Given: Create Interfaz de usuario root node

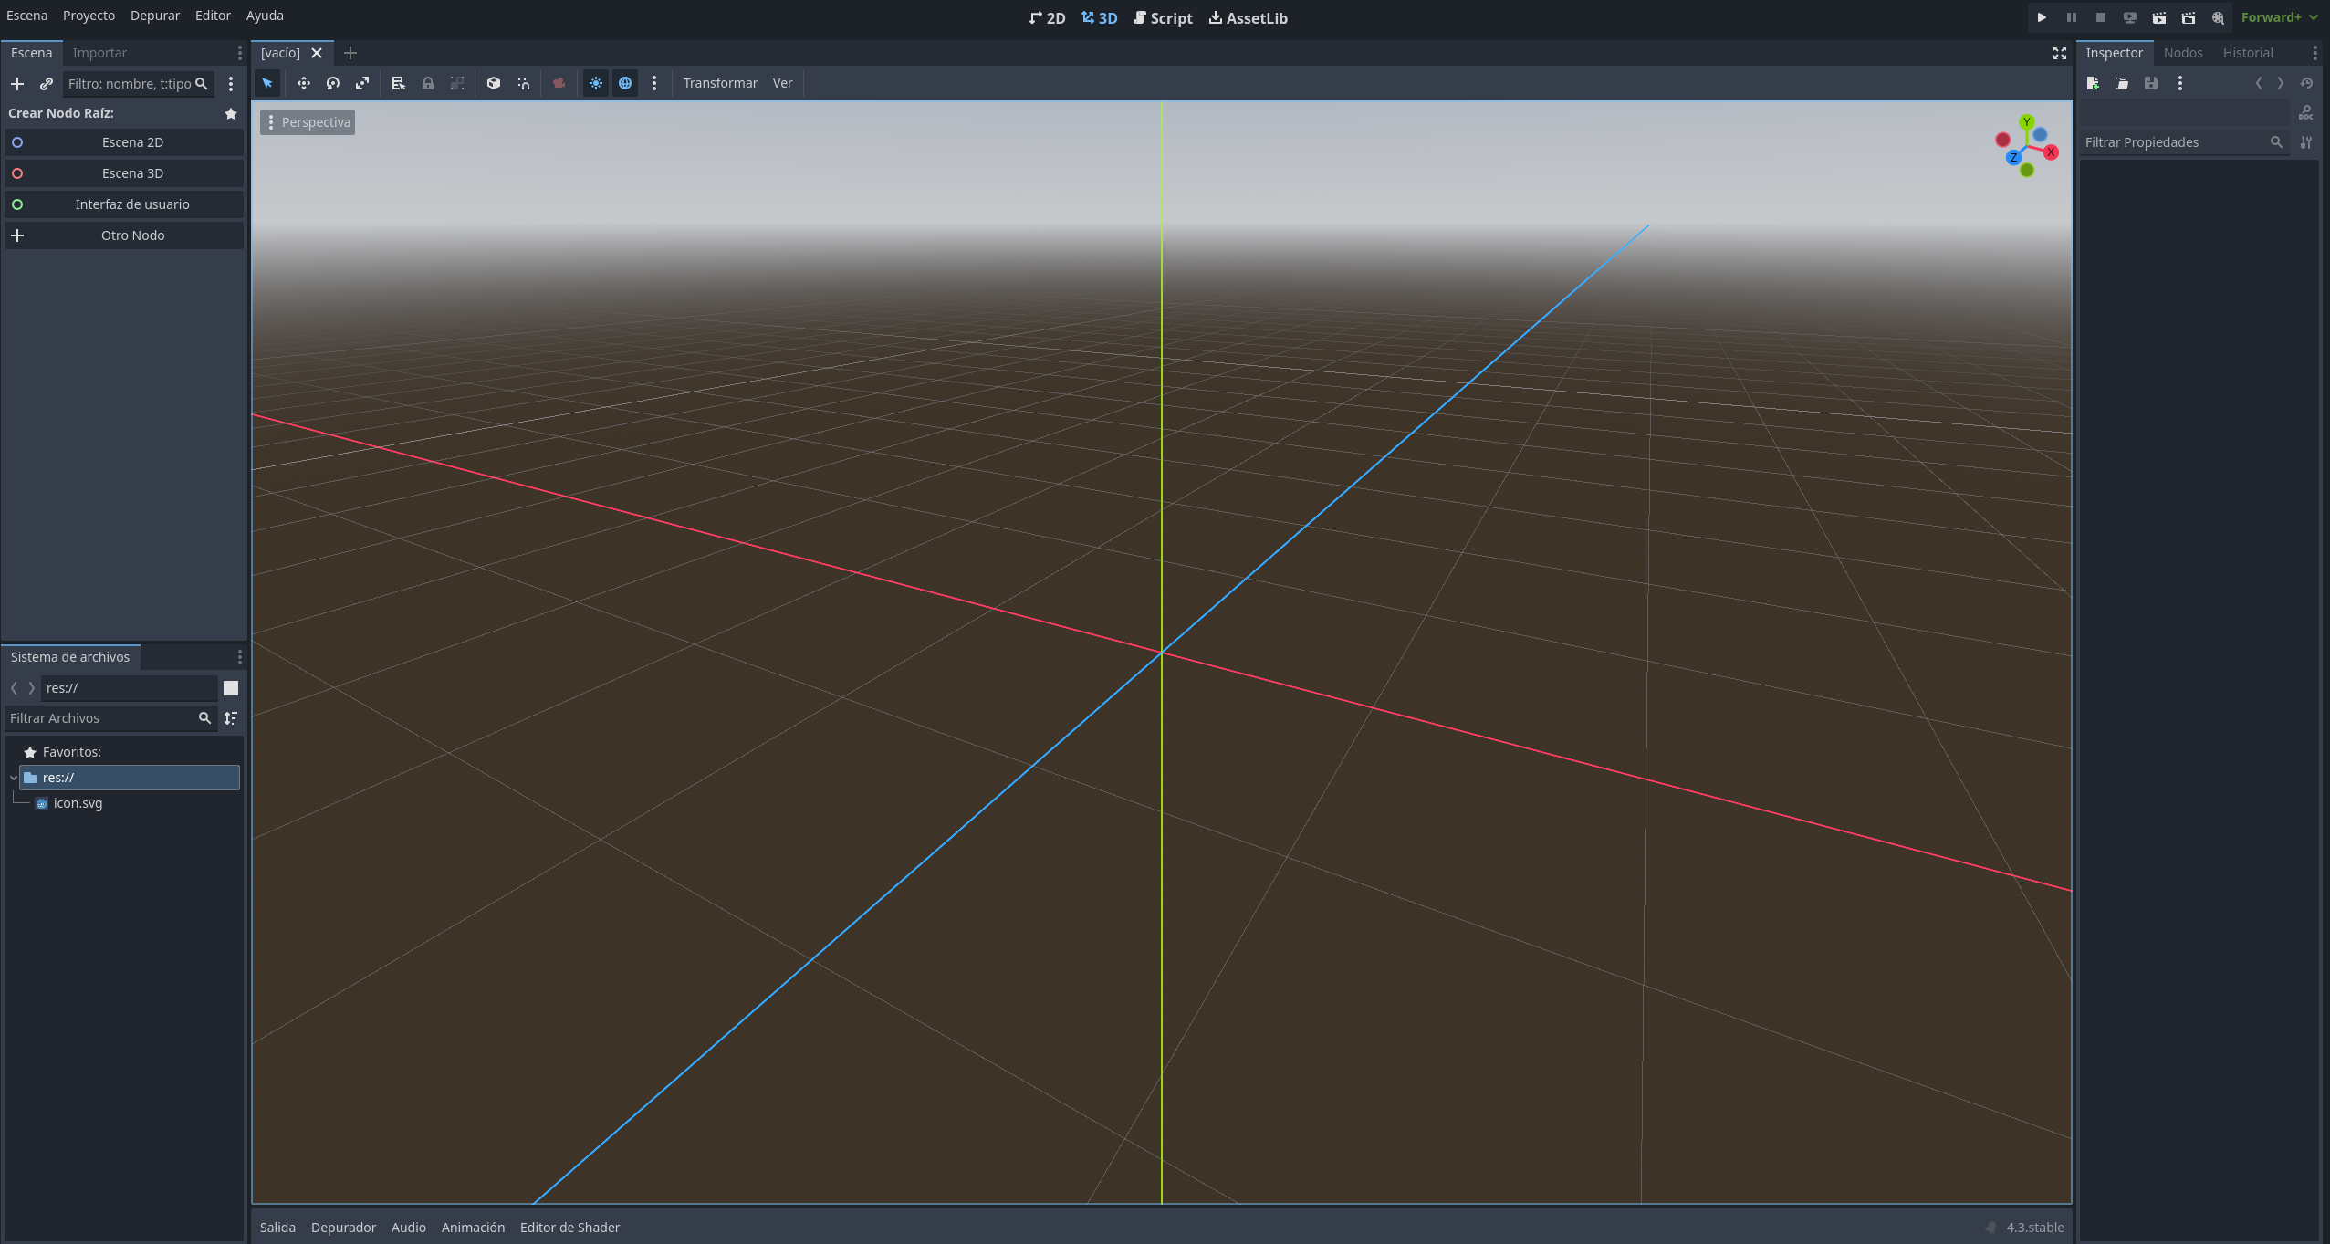Looking at the screenshot, I should tap(124, 204).
